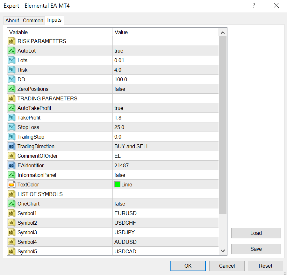
Task: Reset inputs with Reset button
Action: coord(265,266)
